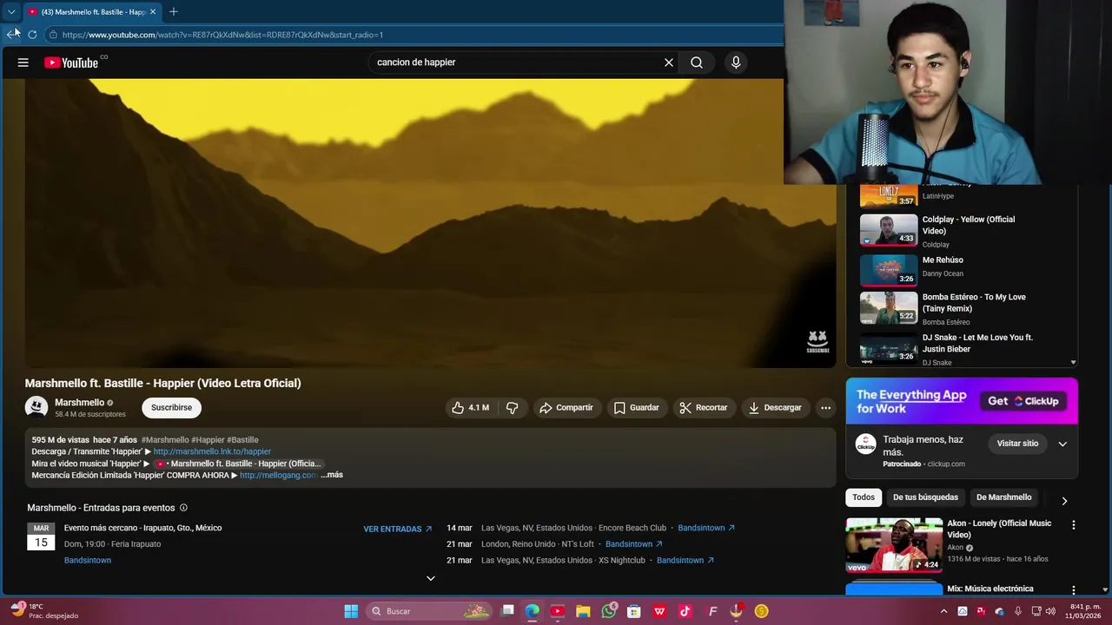This screenshot has width=1112, height=625.
Task: Expand the ClickUp ad chevron
Action: tap(1062, 444)
